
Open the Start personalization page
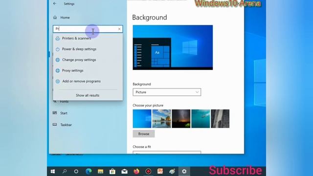(64, 113)
